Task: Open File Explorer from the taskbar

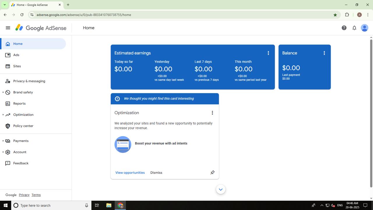Action: click(x=109, y=205)
